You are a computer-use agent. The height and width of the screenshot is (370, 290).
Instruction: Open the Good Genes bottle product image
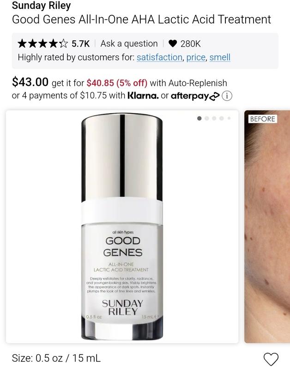pos(122,227)
